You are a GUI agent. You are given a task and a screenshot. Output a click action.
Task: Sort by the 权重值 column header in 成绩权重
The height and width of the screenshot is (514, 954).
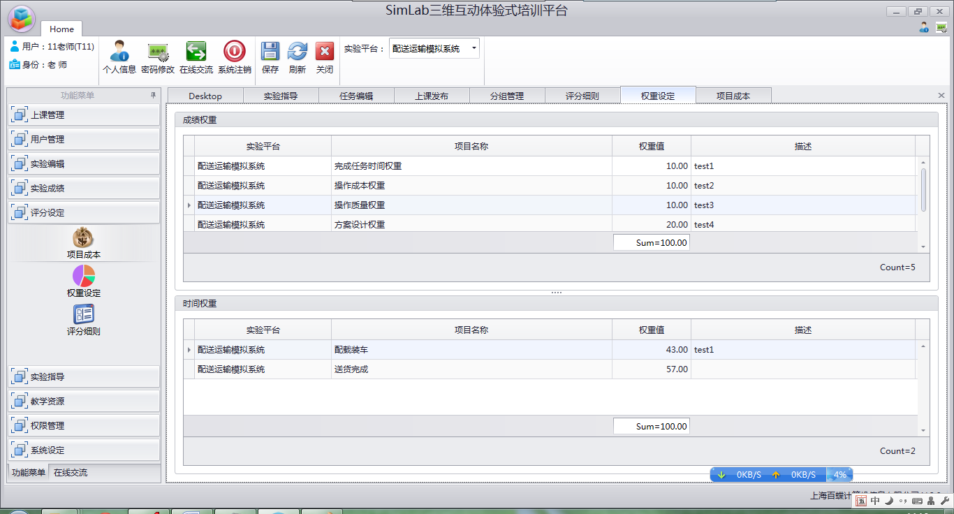pos(651,147)
